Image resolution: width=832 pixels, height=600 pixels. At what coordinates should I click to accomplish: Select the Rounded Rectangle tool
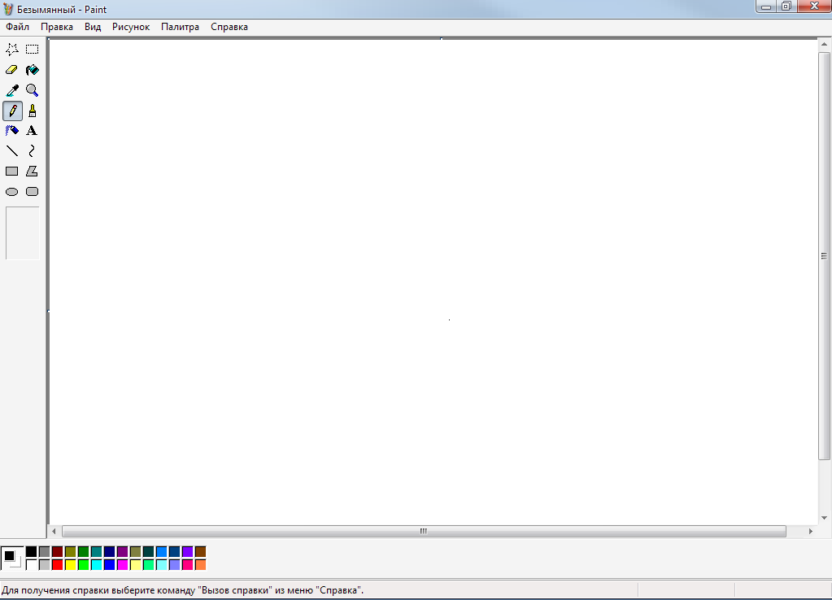(x=33, y=192)
